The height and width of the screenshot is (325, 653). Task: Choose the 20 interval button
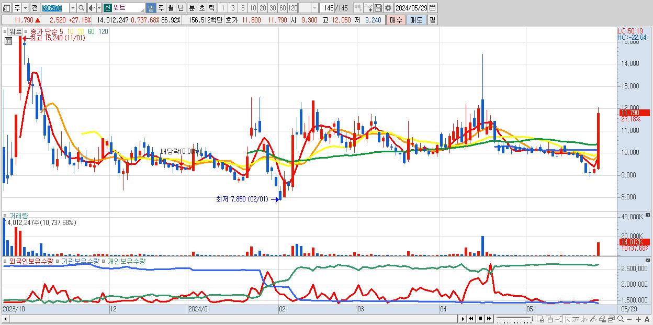263,8
